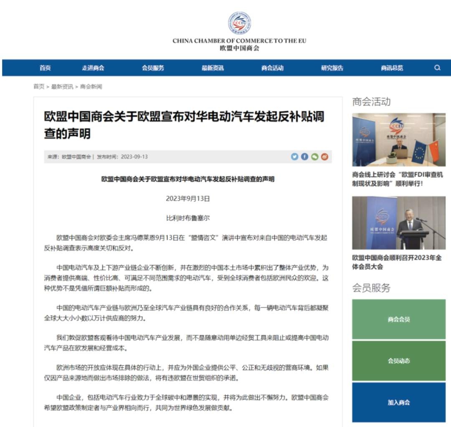This screenshot has width=451, height=427.
Task: Click the paragraph beginning 中国电动汽车及上下游产业链
Action: (186, 278)
